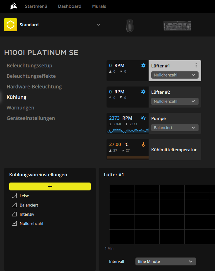Select the Intensiv cooling preset
The image size is (215, 271).
(x=27, y=214)
